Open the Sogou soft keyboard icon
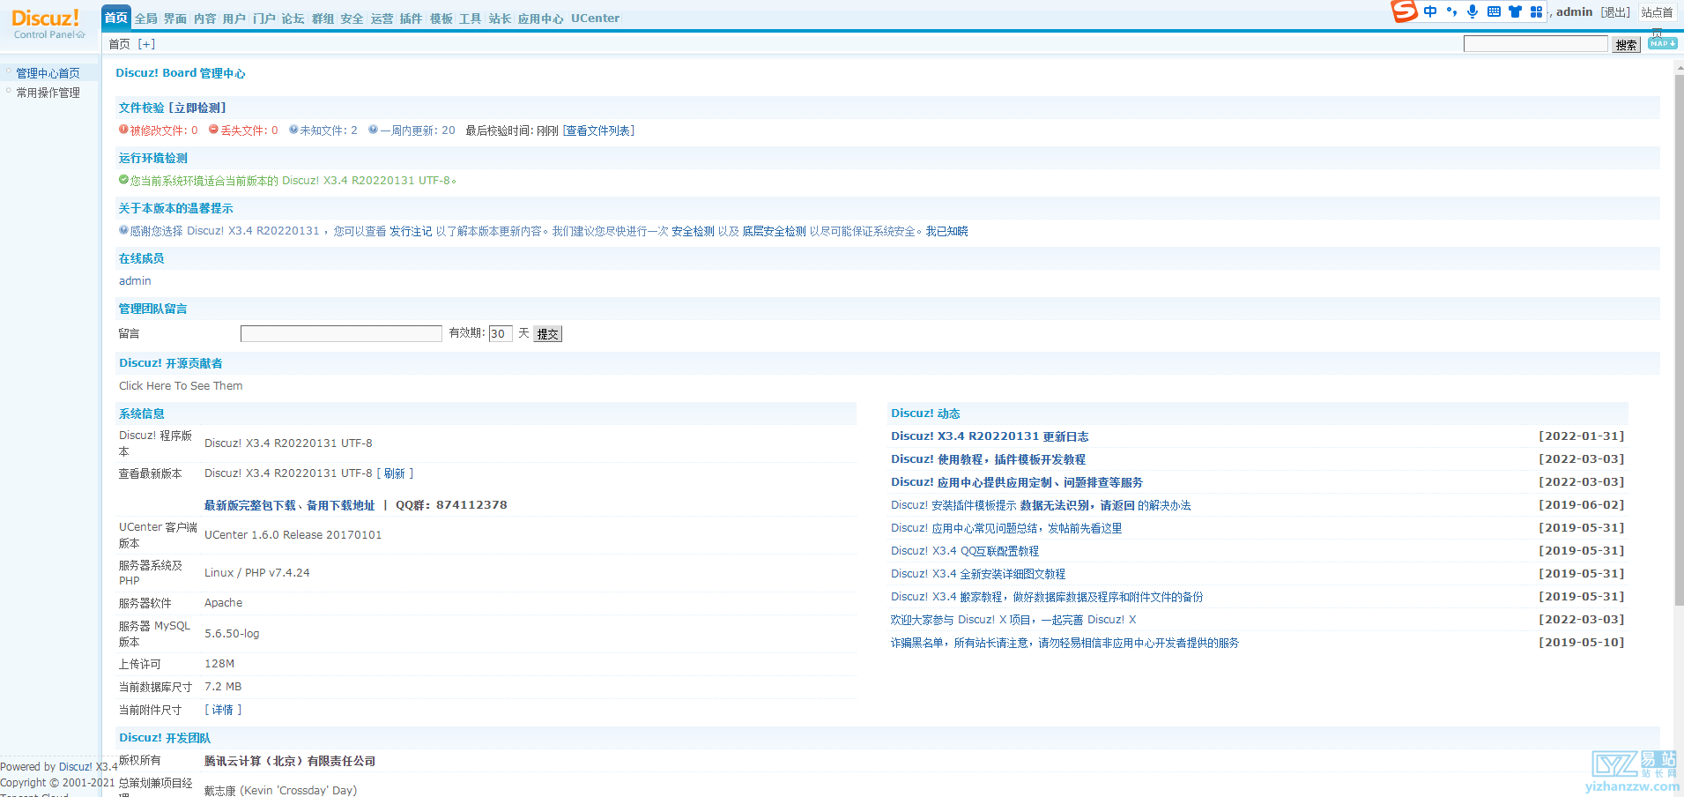The image size is (1684, 797). coord(1494,11)
